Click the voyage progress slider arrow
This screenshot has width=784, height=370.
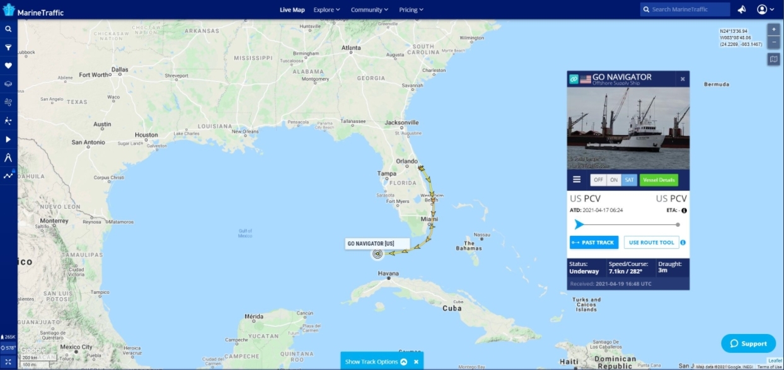pyautogui.click(x=579, y=224)
